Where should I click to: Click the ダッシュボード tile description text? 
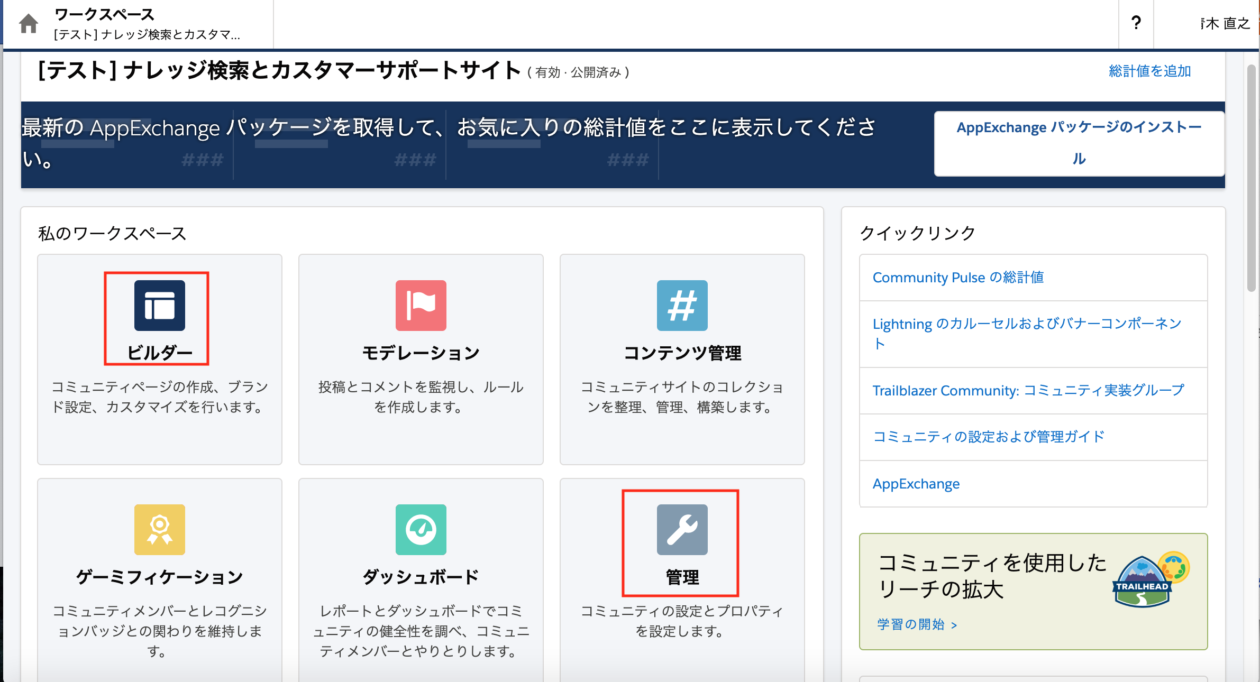(421, 631)
